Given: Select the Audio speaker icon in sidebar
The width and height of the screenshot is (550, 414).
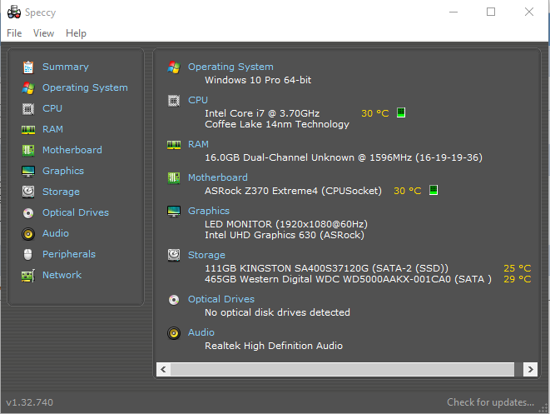Looking at the screenshot, I should (x=28, y=233).
